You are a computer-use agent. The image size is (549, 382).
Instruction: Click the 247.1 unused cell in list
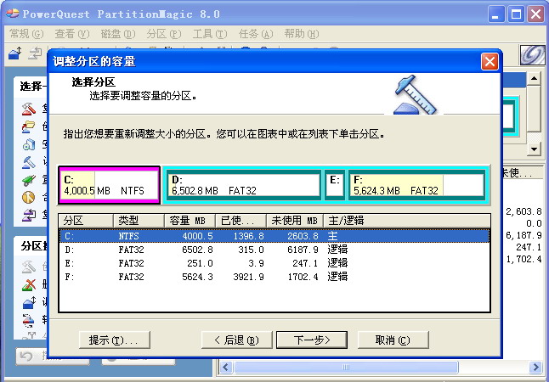tap(305, 263)
